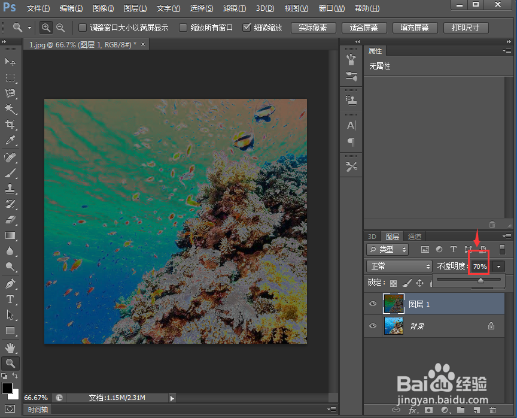Click the 适合屏幕 button
Screen dimensions: 517x418
(364, 28)
